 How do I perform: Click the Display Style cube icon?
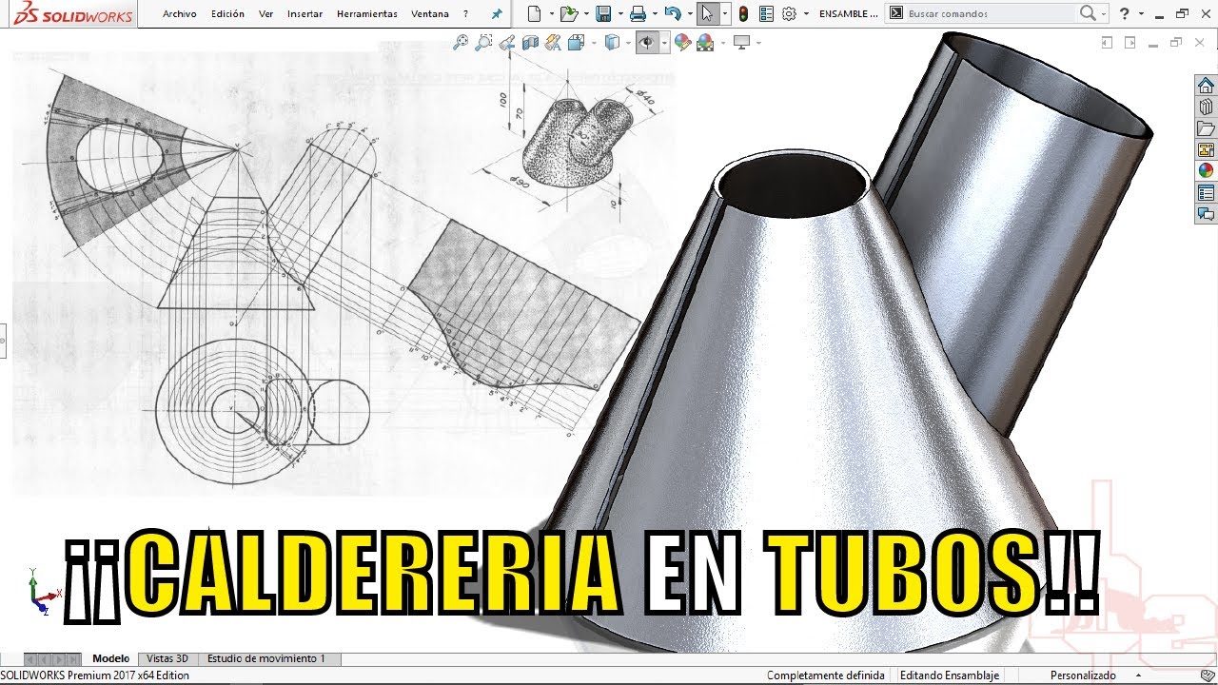(x=613, y=42)
